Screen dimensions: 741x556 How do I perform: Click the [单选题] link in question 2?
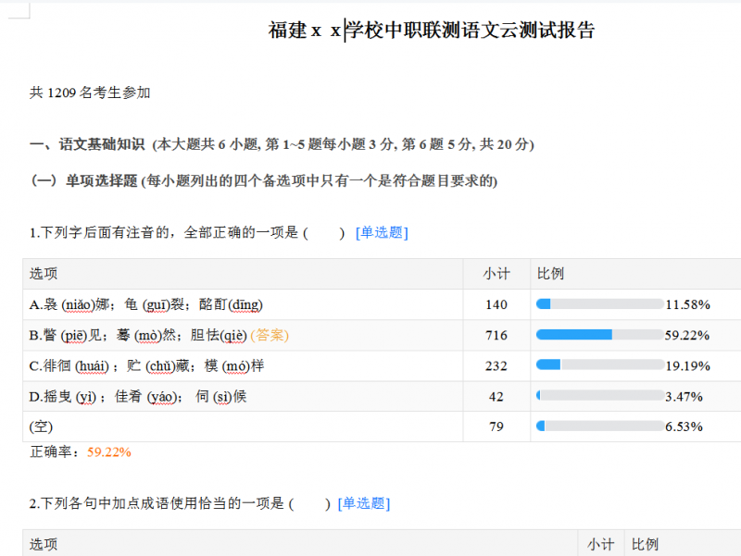[364, 503]
